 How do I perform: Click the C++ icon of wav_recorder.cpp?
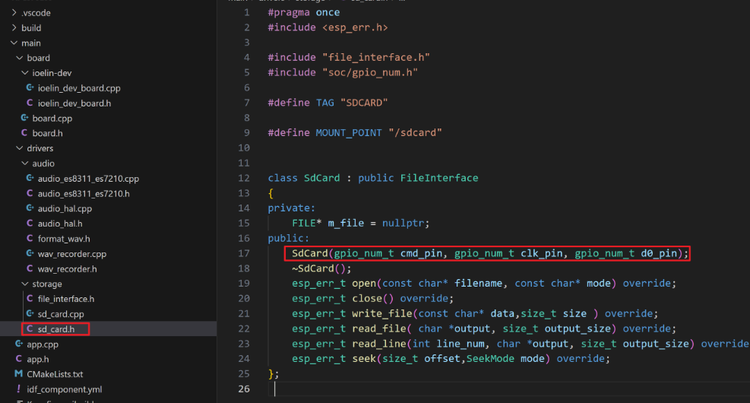[x=30, y=254]
